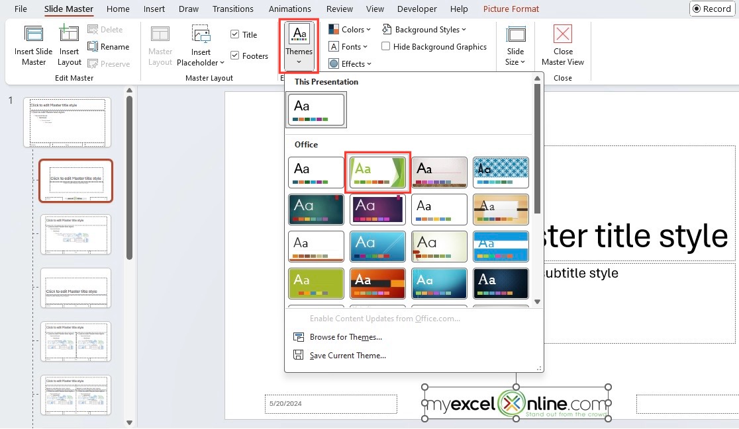Toggle the Footers checkbox
This screenshot has width=739, height=429.
234,55
